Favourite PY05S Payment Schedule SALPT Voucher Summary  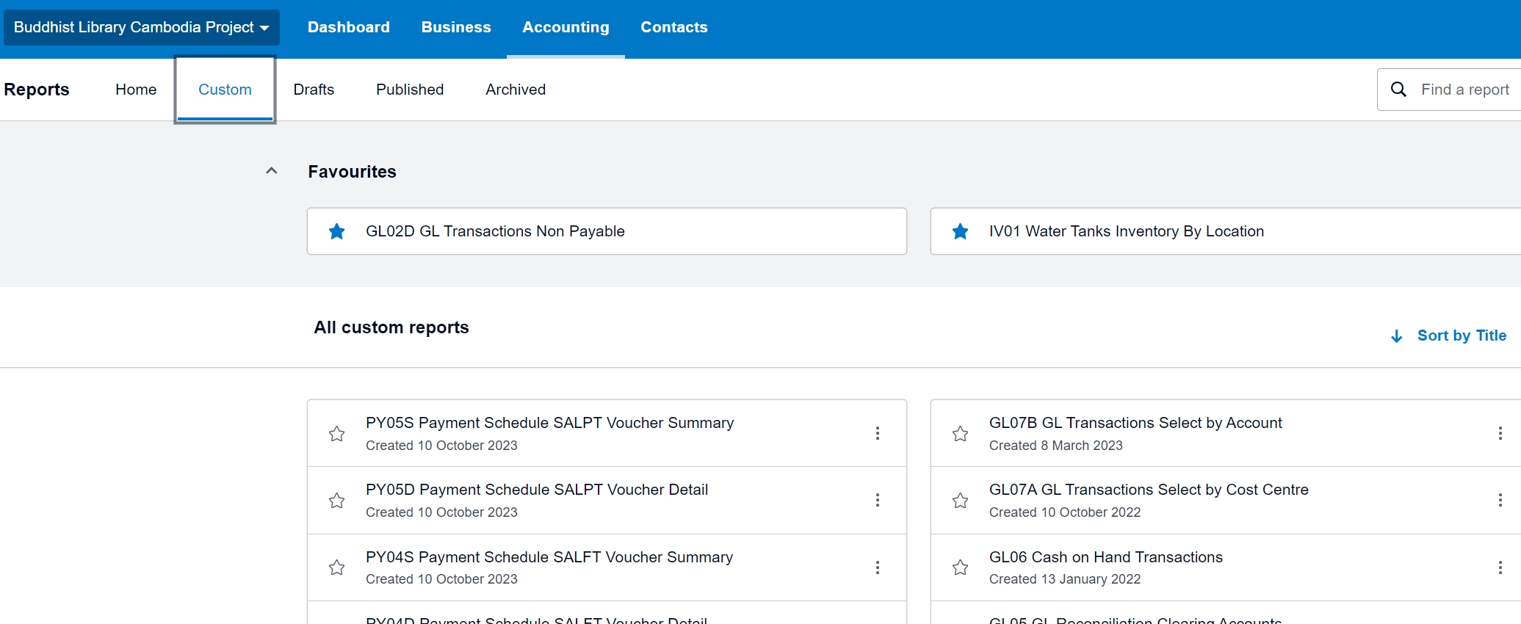337,434
